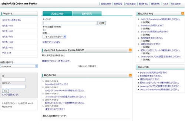This screenshot has width=185, height=138.
Task: Open the サイトマップ sidebar link
Action: point(7,53)
